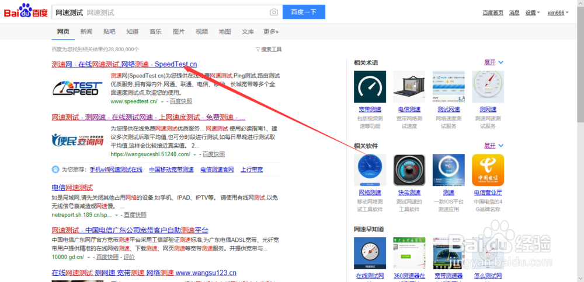Open the yjm666 account dropdown
This screenshot has height=282, width=584.
[558, 13]
